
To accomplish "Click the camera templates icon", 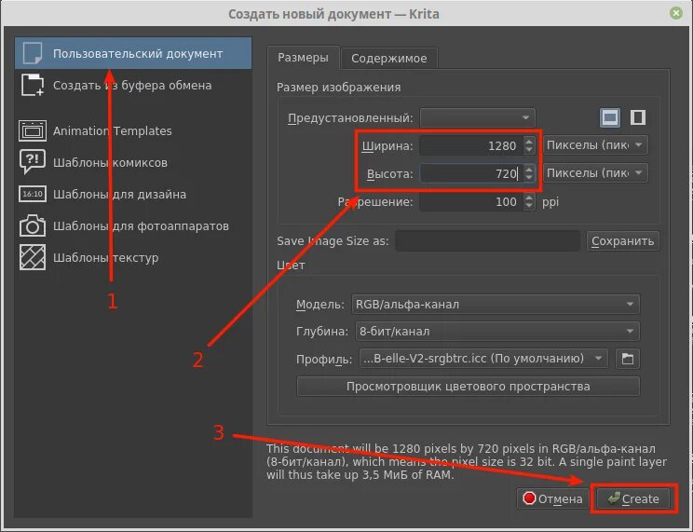I will (33, 225).
